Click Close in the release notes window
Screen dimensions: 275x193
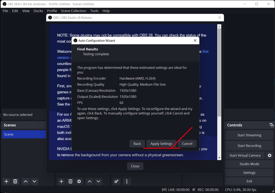pyautogui.click(x=135, y=166)
